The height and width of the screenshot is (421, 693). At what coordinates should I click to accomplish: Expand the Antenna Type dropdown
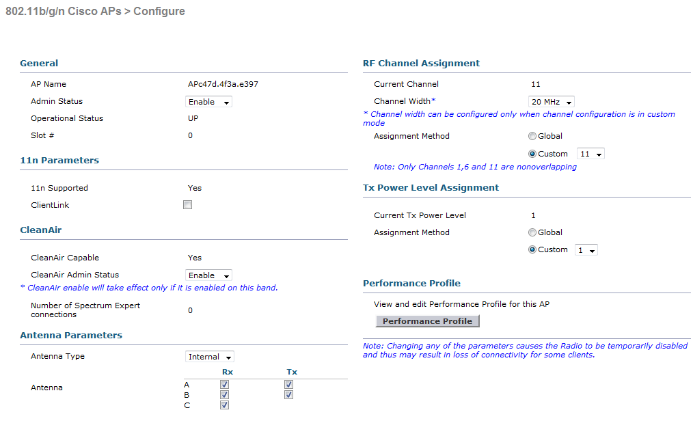pyautogui.click(x=210, y=357)
